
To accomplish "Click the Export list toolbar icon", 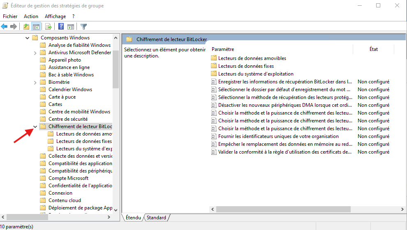I will 48,26.
